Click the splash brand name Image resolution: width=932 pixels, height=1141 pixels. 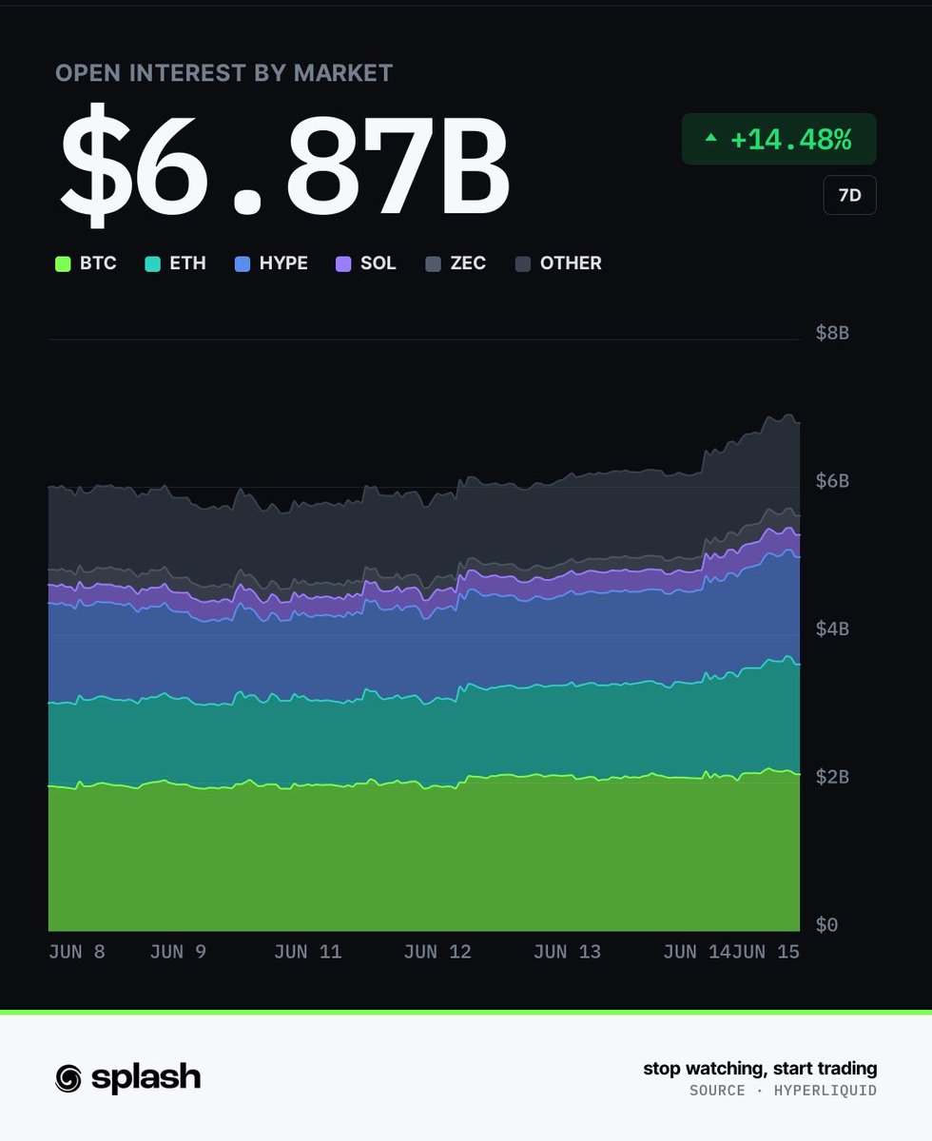(146, 1078)
